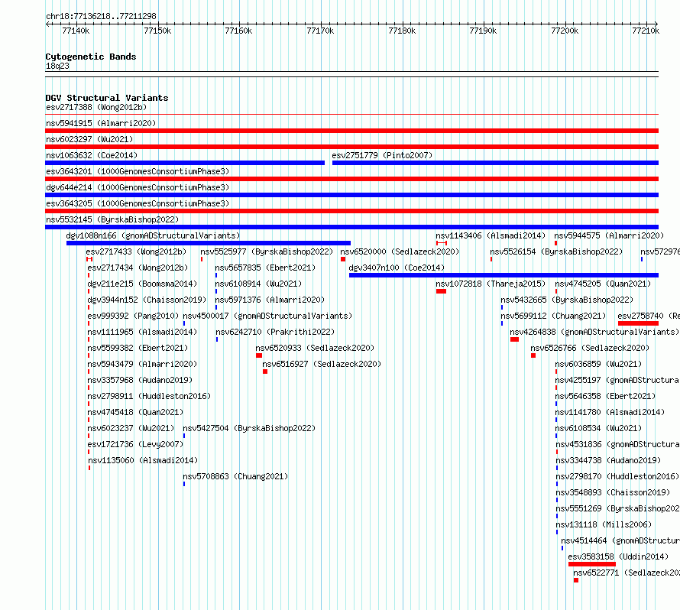Select nsv5526154 (ByrskaBishop2022) label
680x610 pixels.
pyautogui.click(x=556, y=251)
